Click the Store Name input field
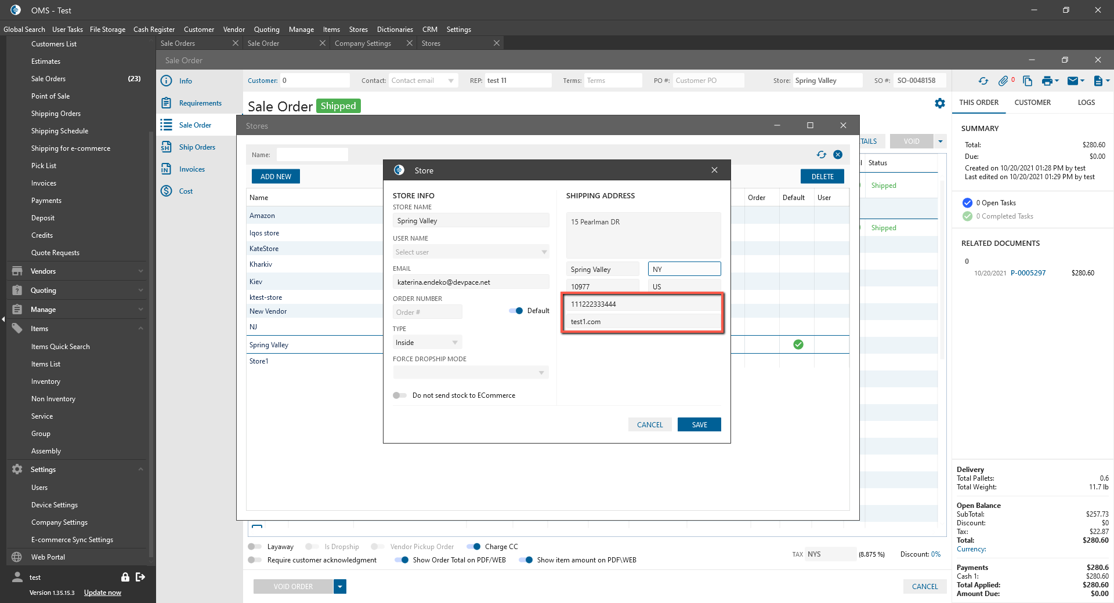 pos(471,221)
